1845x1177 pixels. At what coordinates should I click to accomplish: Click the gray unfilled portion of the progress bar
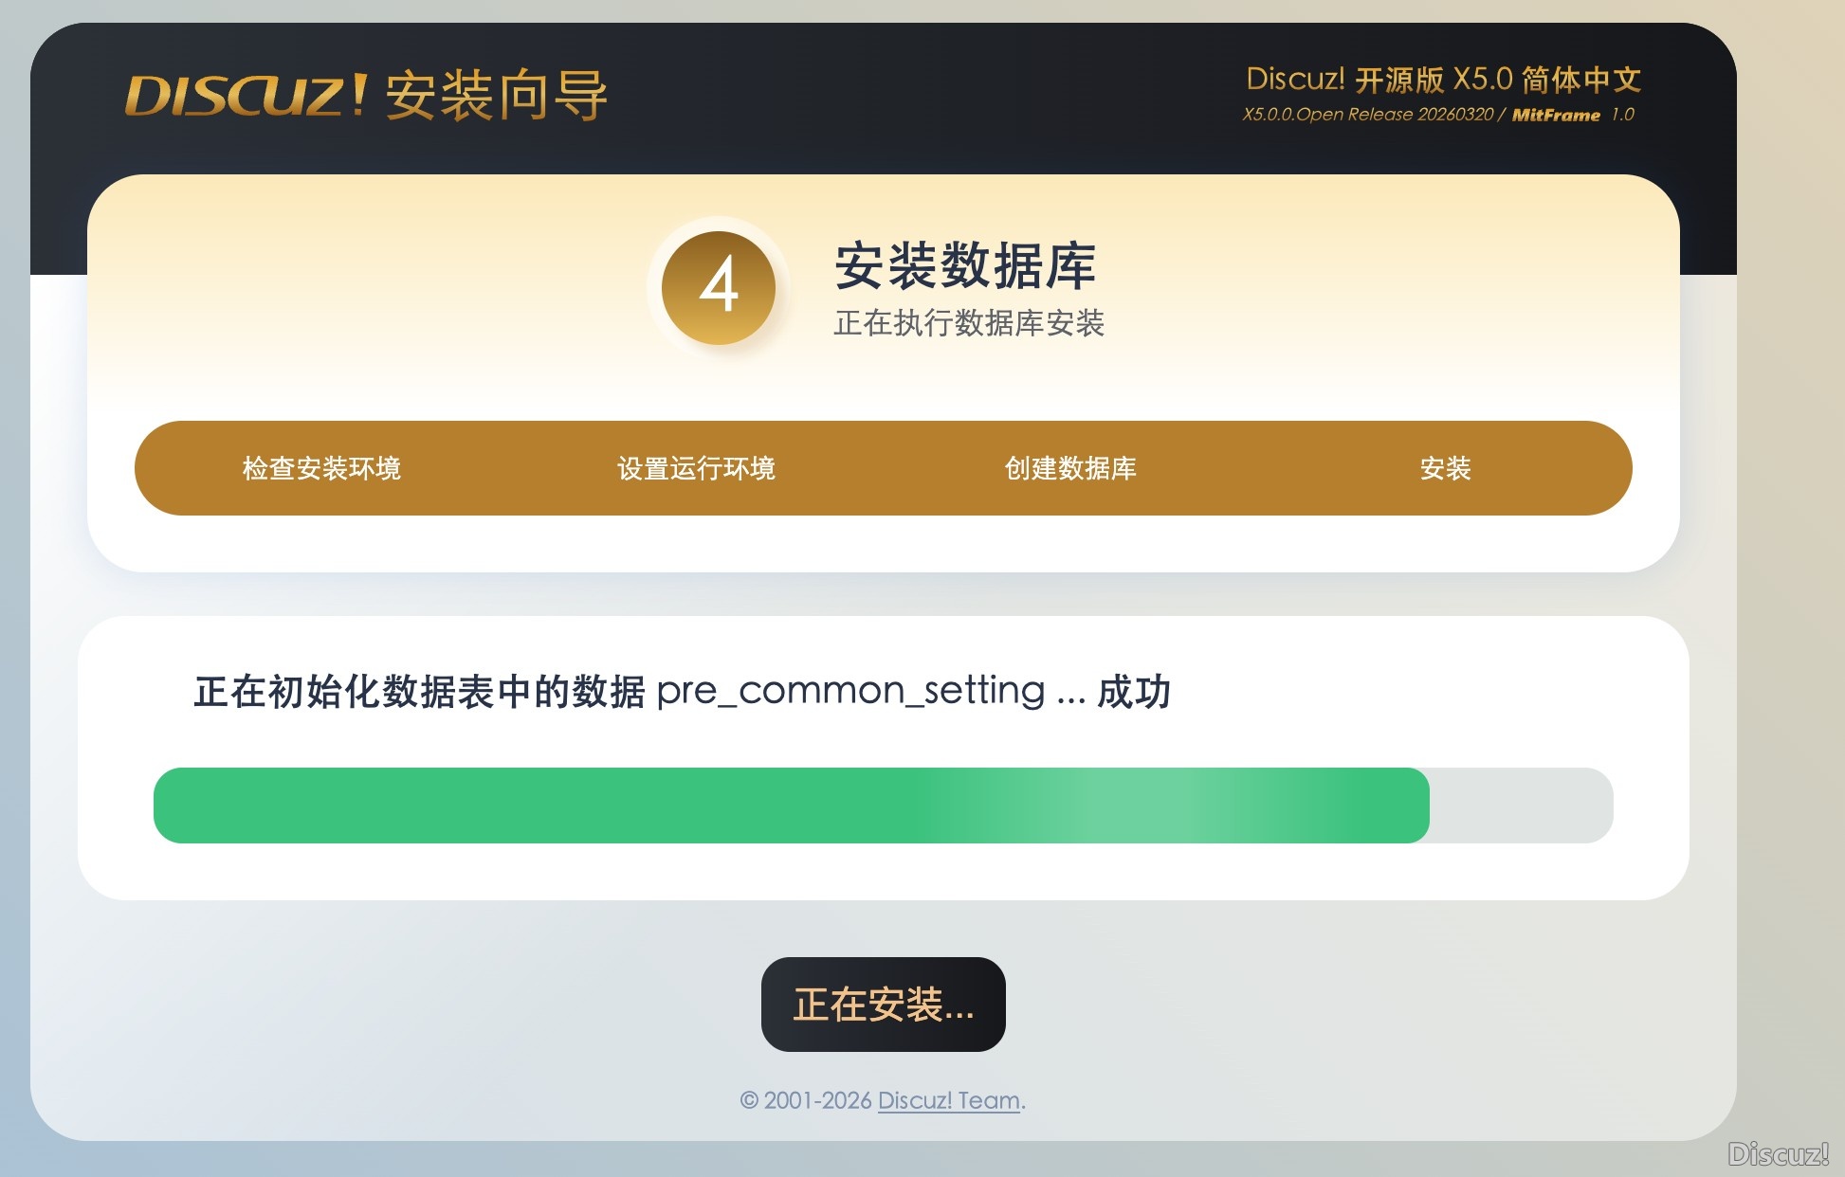coord(1517,805)
